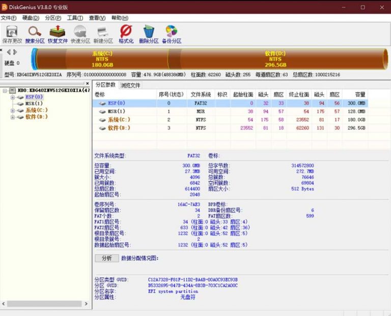This screenshot has width=391, height=316.
Task: Click the 分析 (Analyze) button
Action: coord(106,258)
